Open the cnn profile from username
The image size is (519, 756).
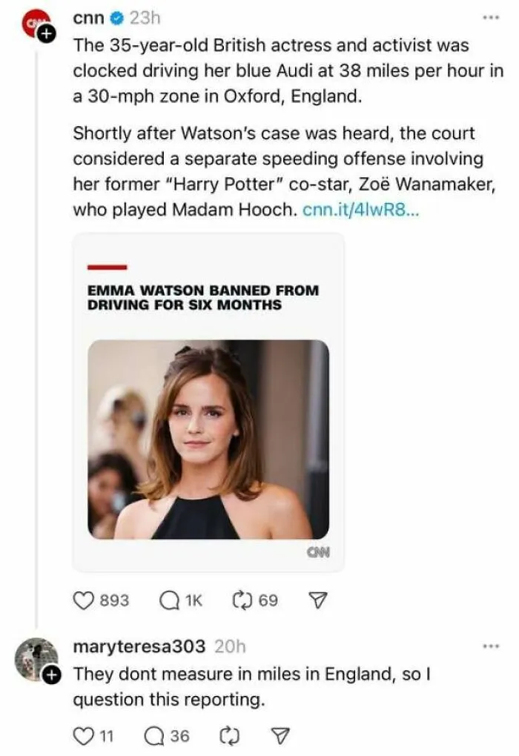point(89,18)
